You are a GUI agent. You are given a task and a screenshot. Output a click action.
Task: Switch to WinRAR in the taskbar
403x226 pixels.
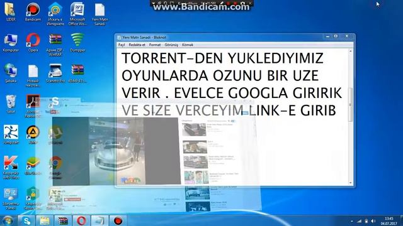[x=63, y=220]
